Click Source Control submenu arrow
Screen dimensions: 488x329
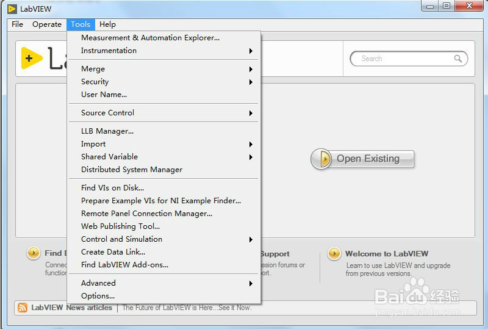[251, 113]
